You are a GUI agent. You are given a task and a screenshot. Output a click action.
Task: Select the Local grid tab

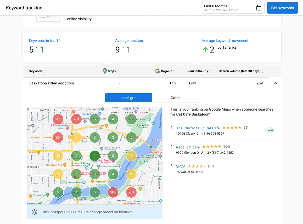[128, 97]
